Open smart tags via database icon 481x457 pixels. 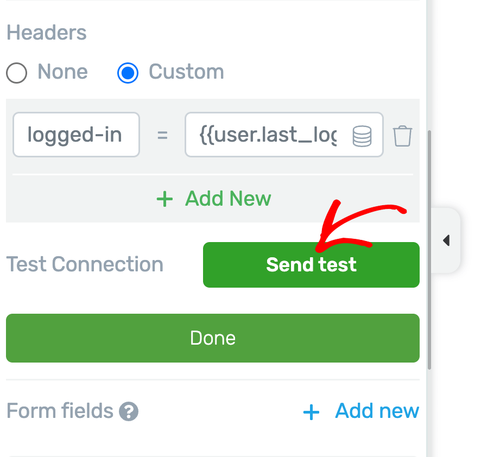[362, 136]
